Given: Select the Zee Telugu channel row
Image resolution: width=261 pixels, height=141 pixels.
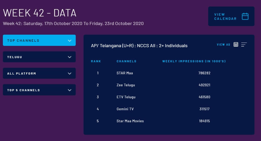Looking at the screenshot, I should [x=126, y=85].
